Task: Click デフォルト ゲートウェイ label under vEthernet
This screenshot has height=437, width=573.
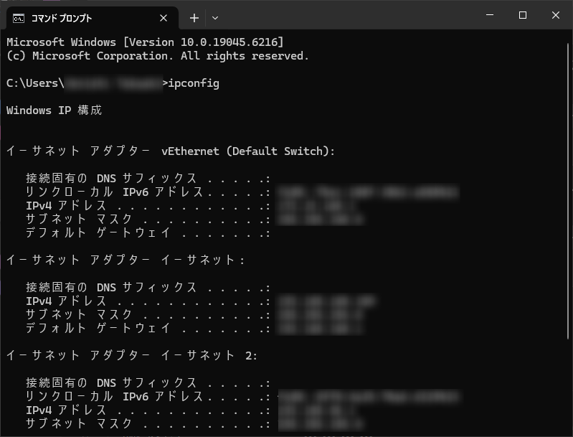Action: [98, 232]
